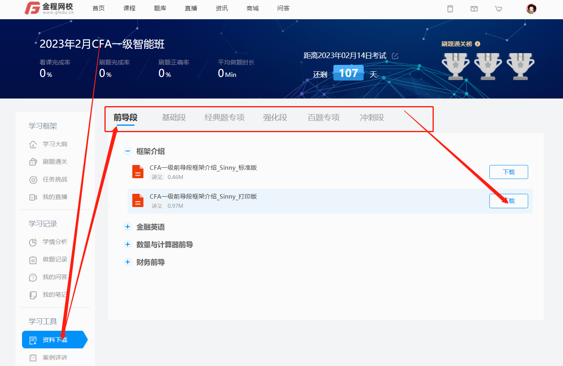Switch to the 基础段 tab
563x366 pixels.
coord(174,117)
